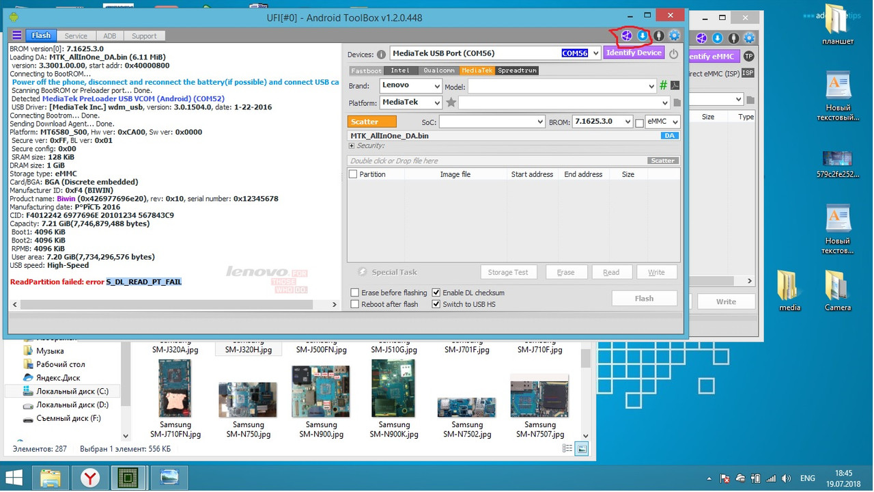
Task: Click the Storage Test button
Action: [x=508, y=272]
